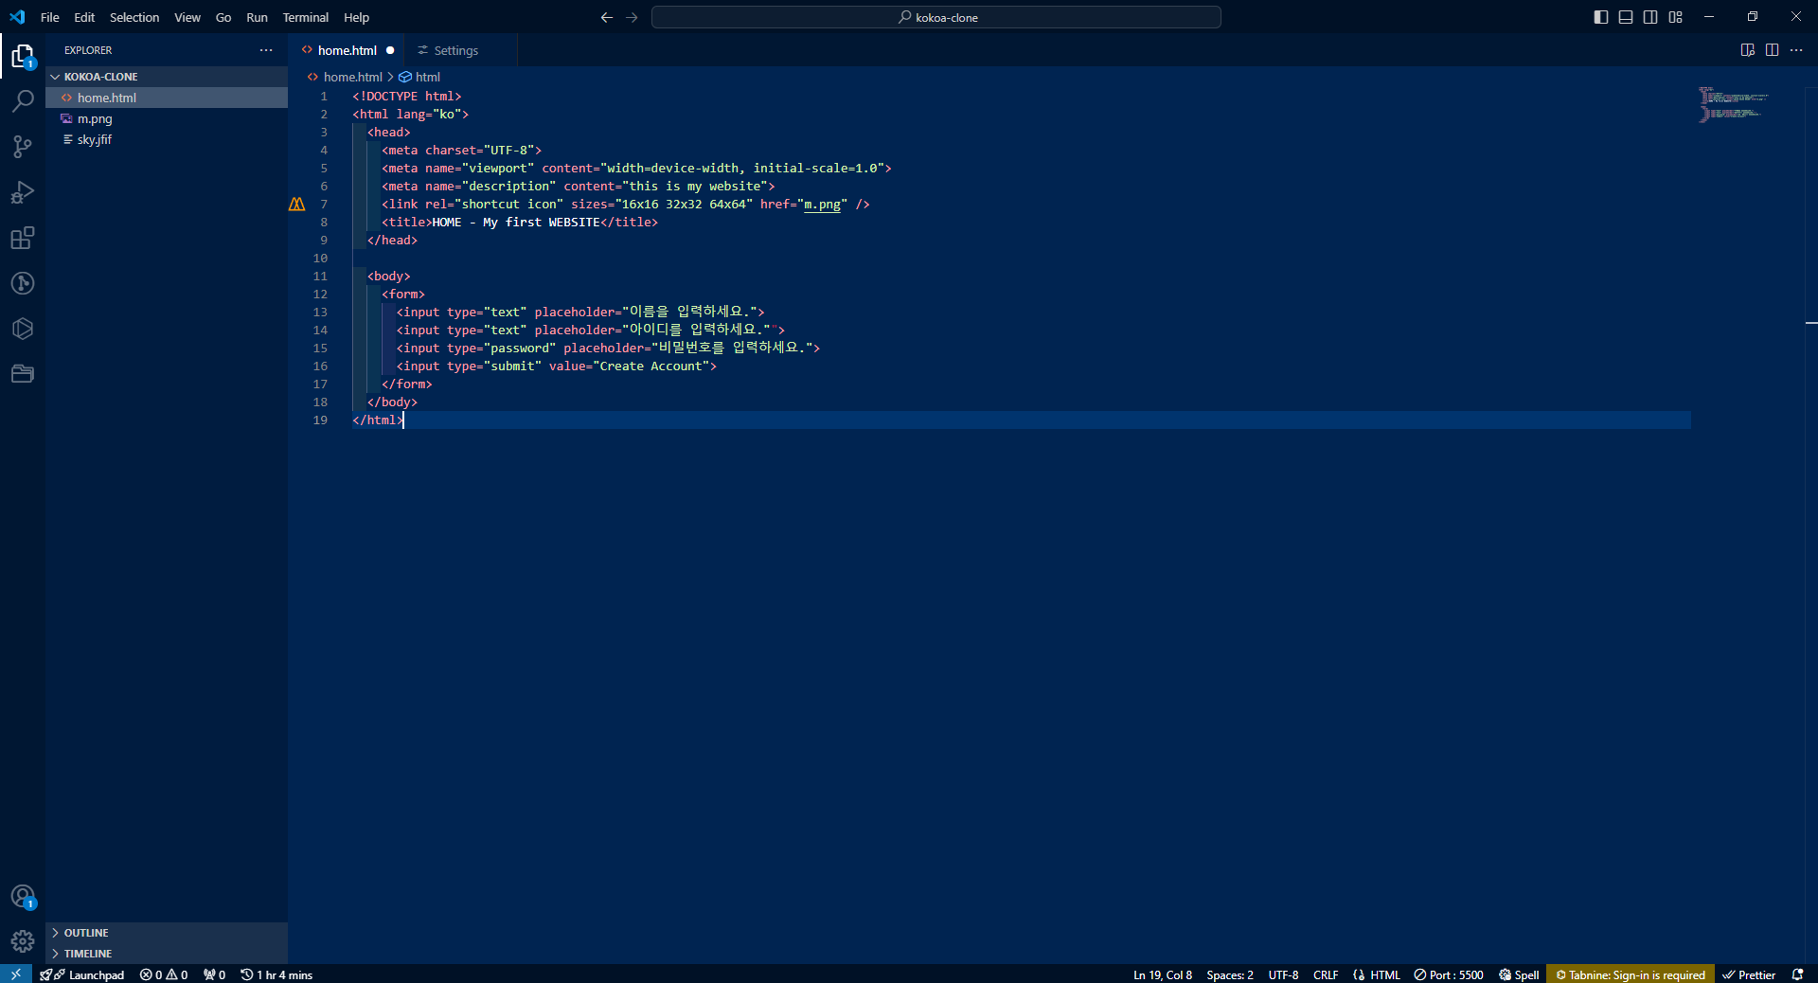
Task: Open Run and Debug view icon
Action: [23, 192]
